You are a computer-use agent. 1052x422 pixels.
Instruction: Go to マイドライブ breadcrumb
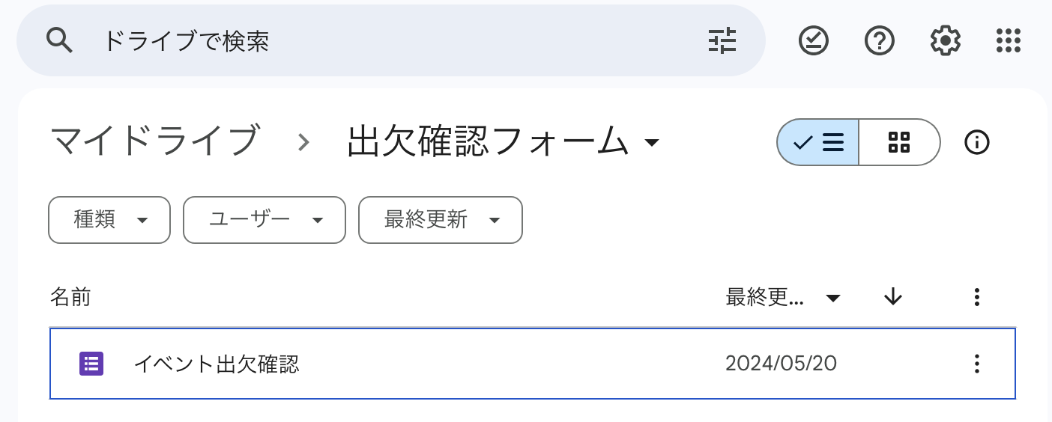[x=155, y=141]
